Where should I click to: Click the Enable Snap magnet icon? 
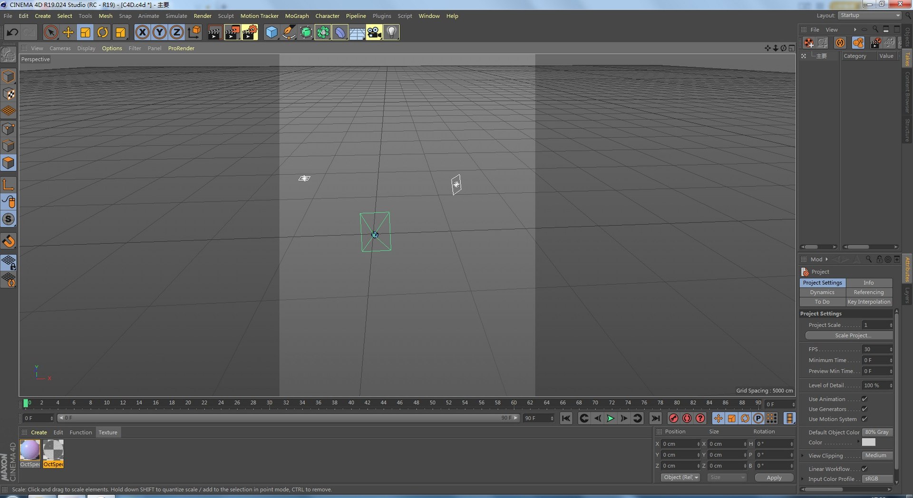[9, 241]
